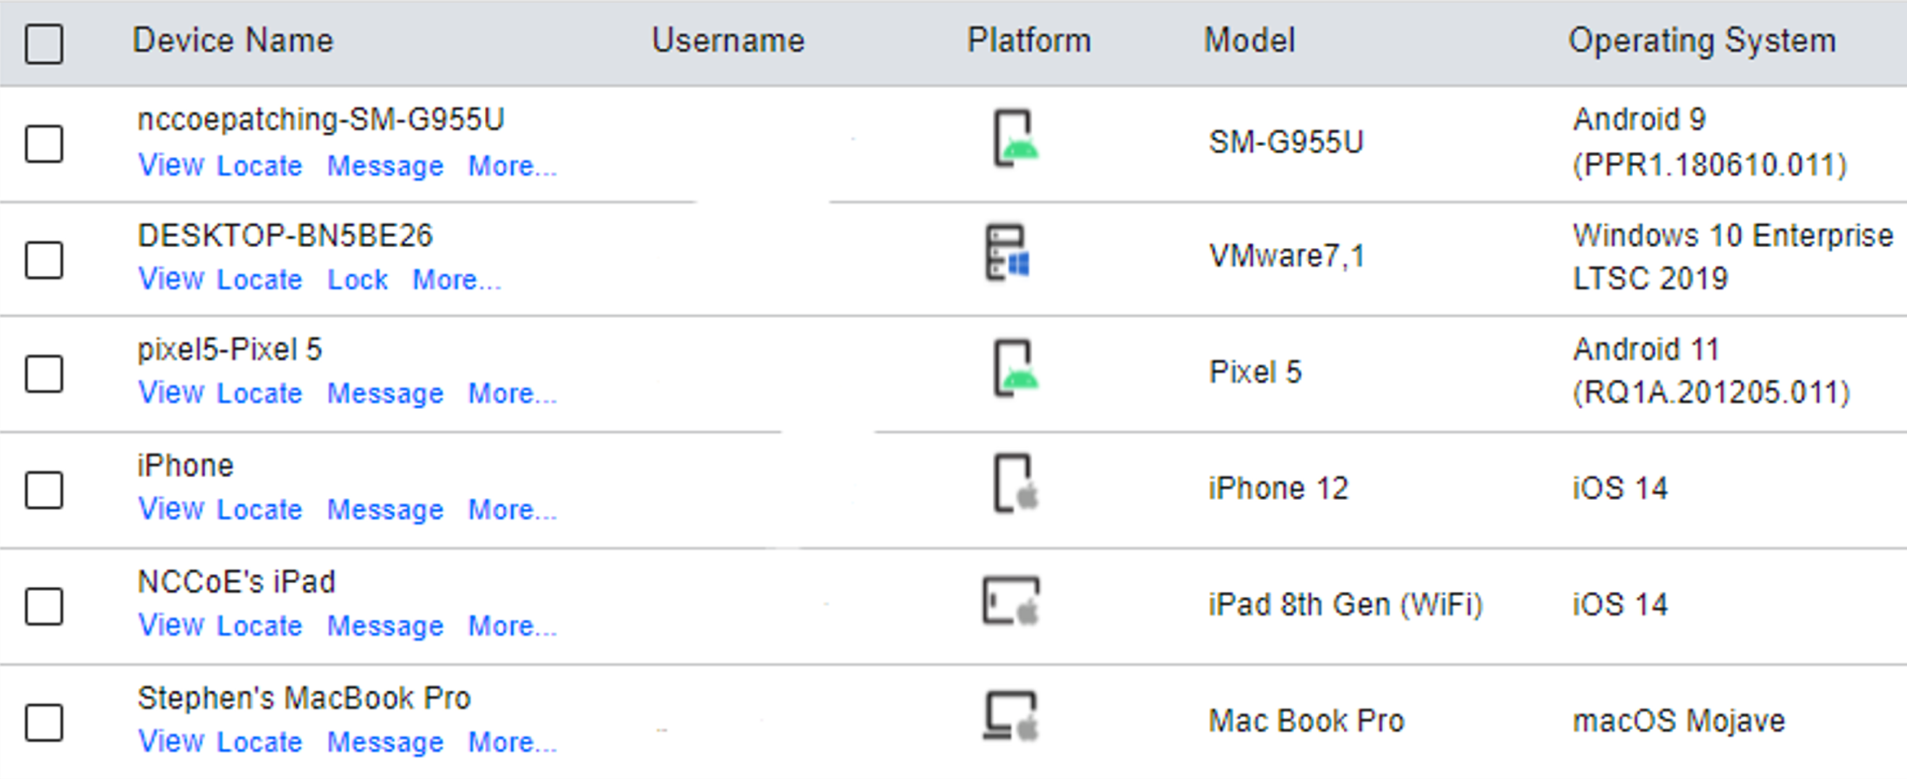
Task: Select the nccoepatching-SM-G955U row checkbox
Action: pyautogui.click(x=43, y=143)
